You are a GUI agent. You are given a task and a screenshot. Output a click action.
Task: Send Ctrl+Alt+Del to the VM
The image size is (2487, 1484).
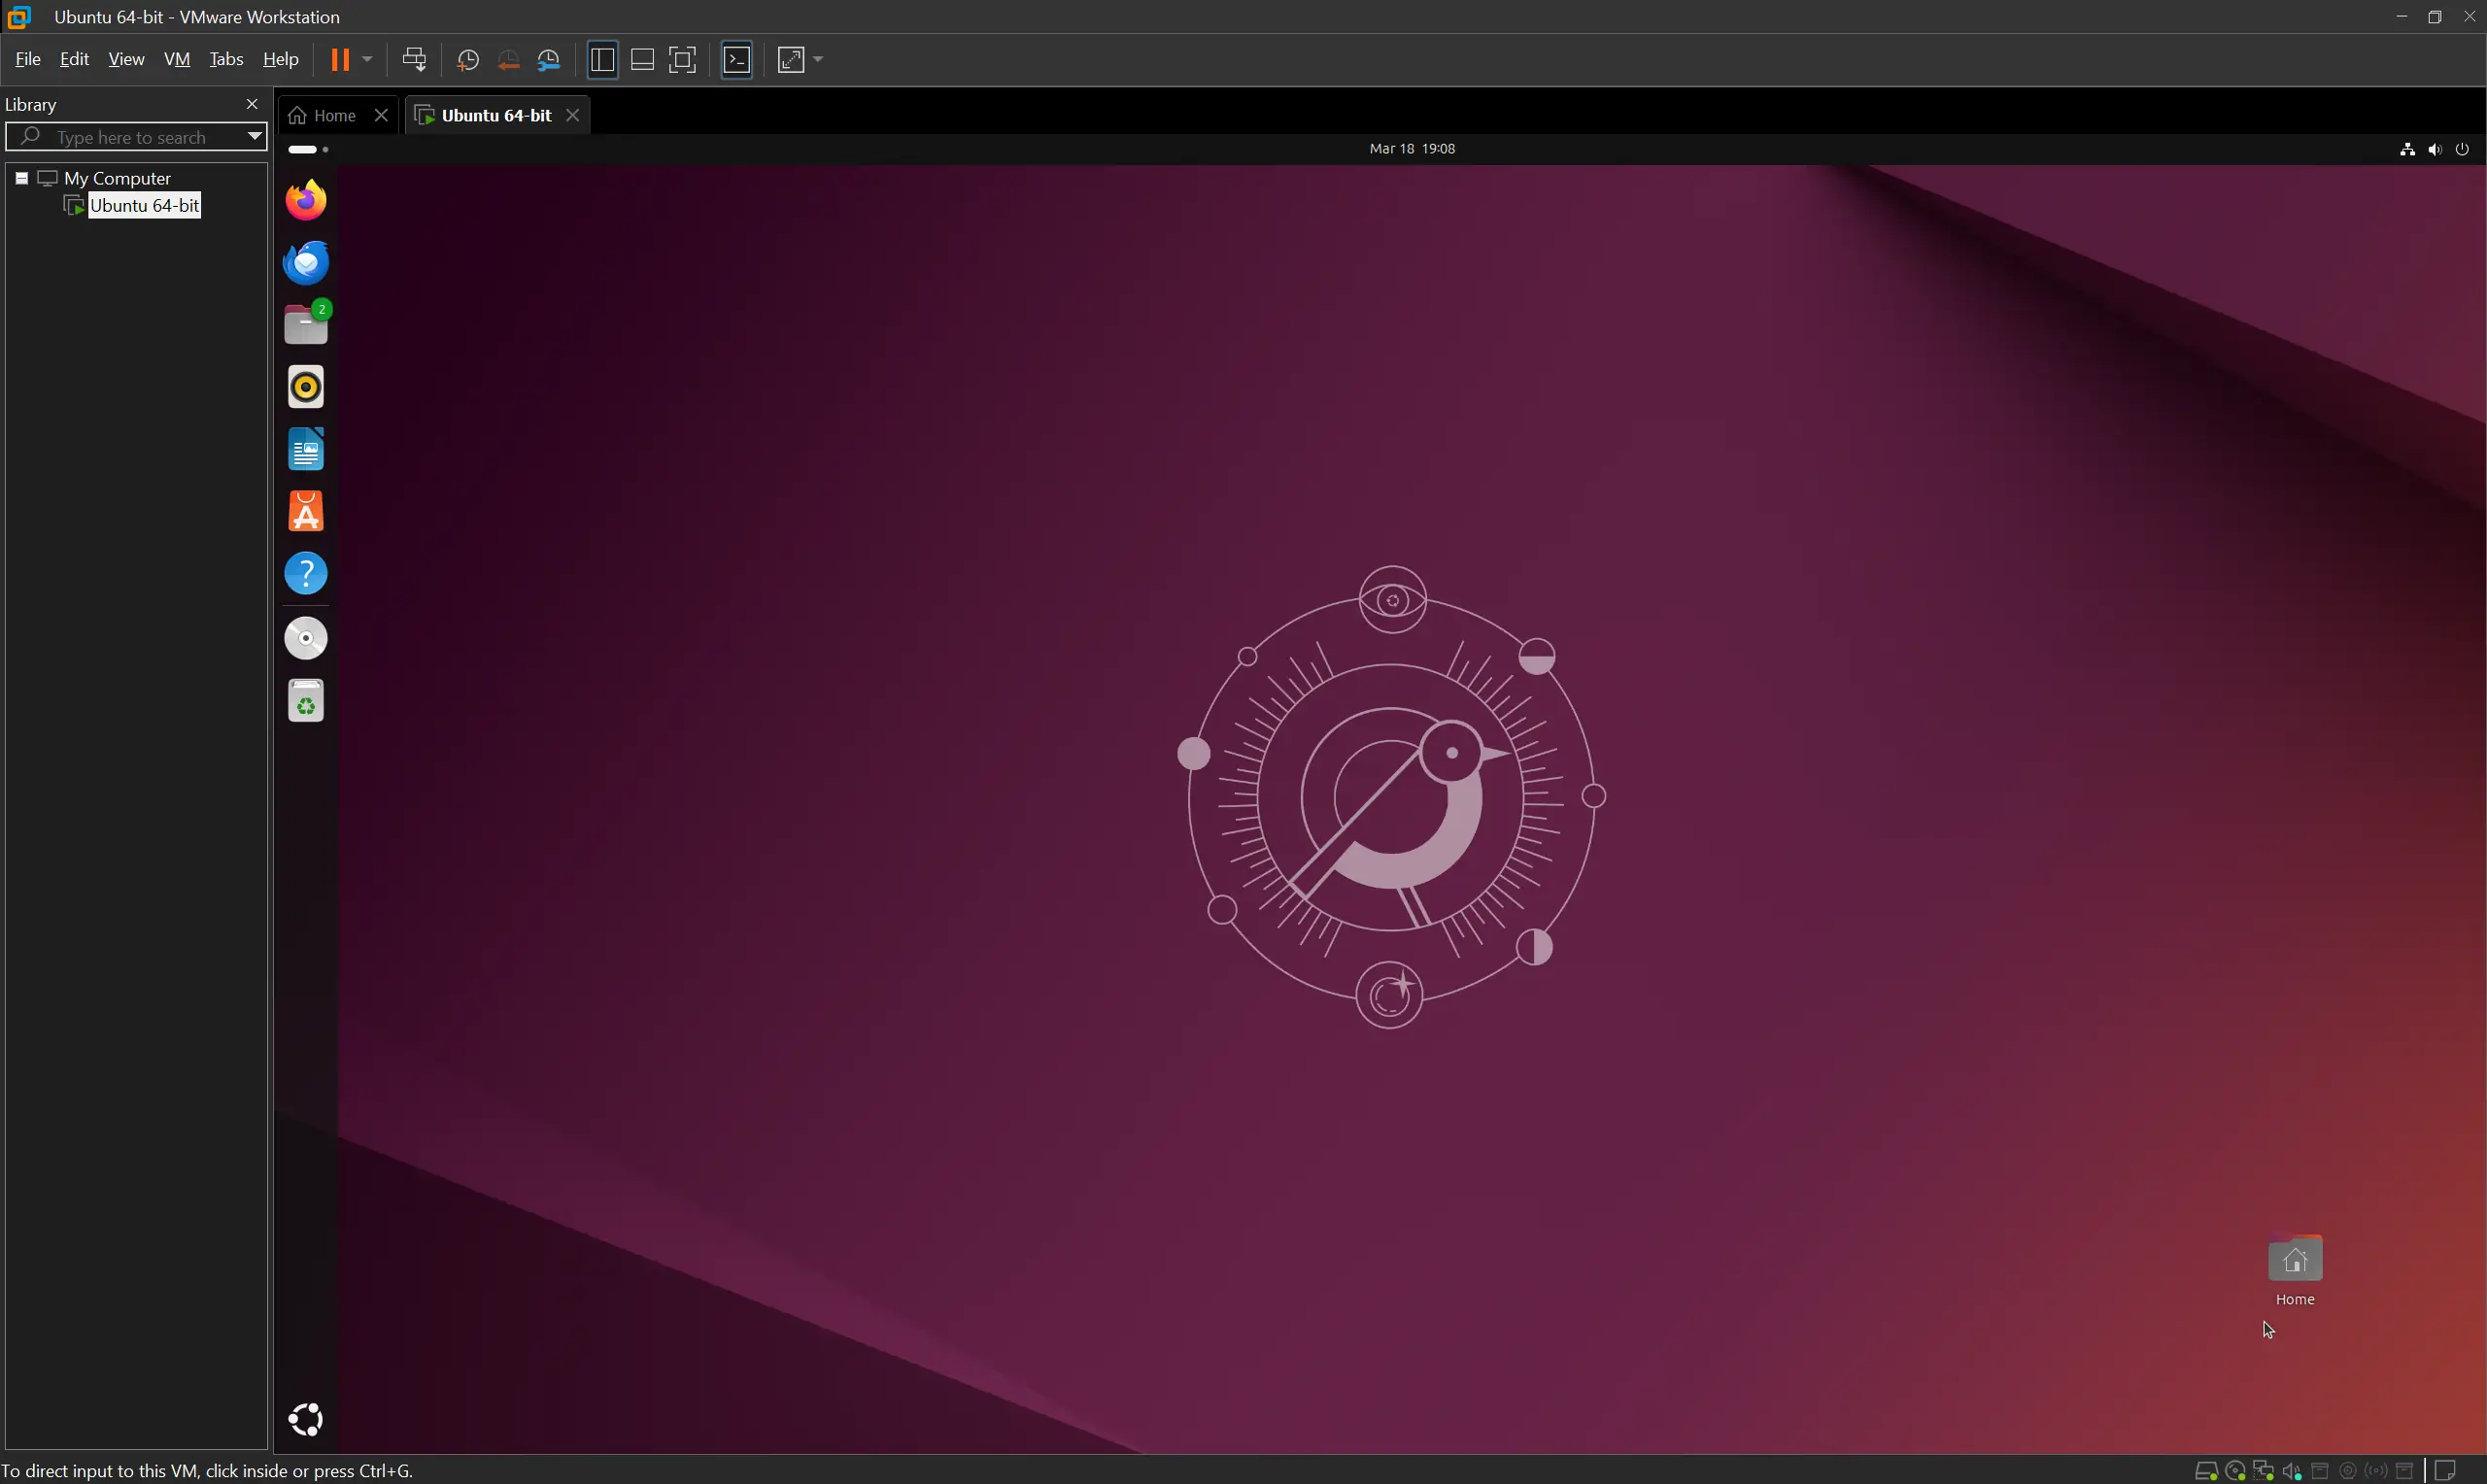pyautogui.click(x=414, y=59)
